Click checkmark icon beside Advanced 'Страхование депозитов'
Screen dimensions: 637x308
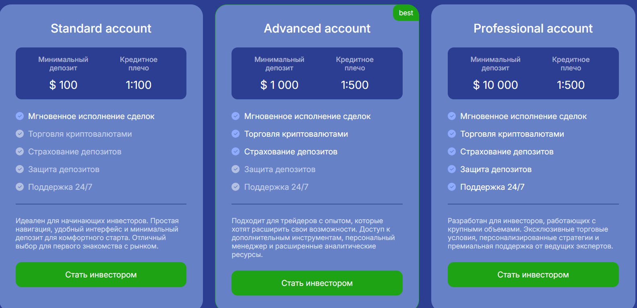click(236, 152)
